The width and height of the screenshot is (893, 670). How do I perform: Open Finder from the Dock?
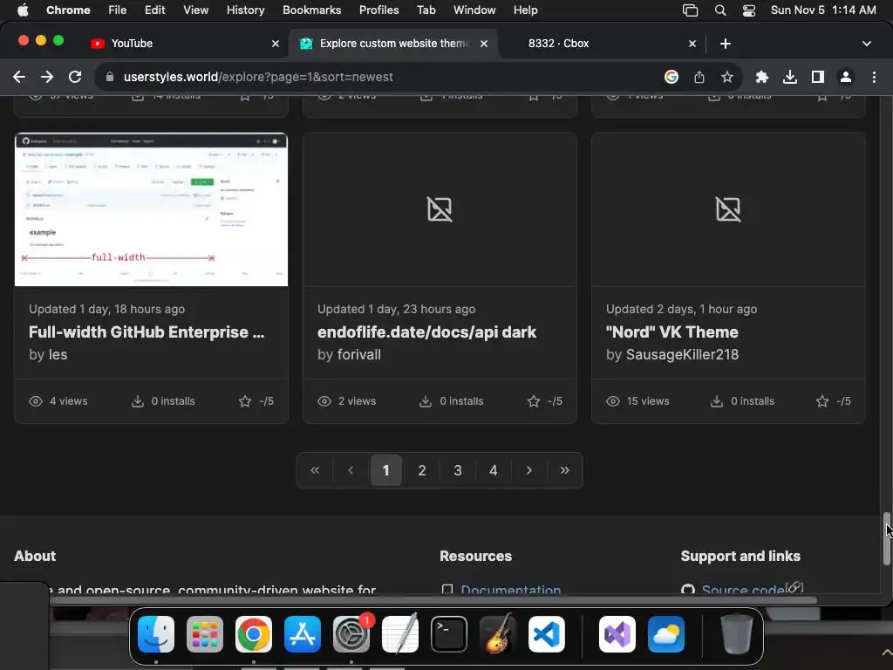point(156,634)
